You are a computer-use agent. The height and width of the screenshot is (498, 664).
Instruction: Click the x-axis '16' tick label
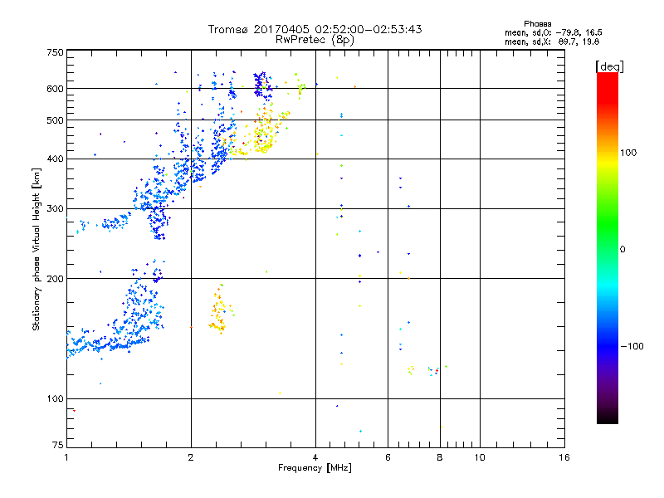[564, 457]
